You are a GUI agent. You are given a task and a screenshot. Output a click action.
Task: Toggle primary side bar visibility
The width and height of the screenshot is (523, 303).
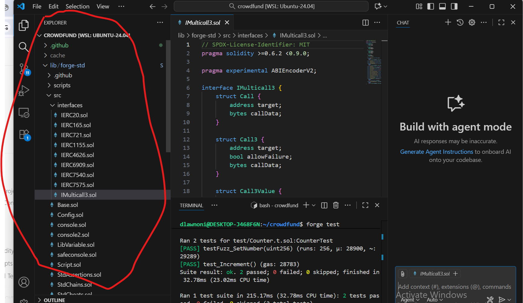click(x=430, y=6)
